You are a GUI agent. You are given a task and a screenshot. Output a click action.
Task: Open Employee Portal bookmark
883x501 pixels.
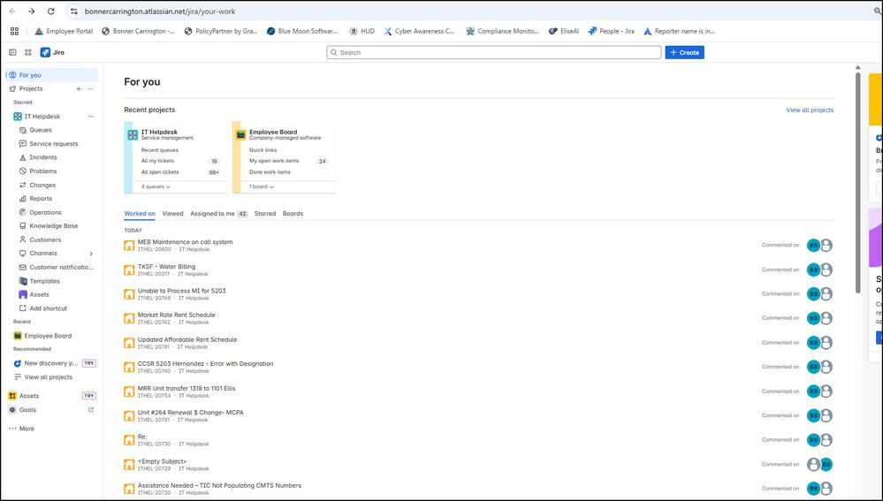pos(64,31)
